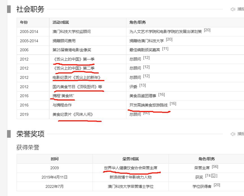Click the 活动/成就 column header
244x196 pixels.
[x=61, y=23]
